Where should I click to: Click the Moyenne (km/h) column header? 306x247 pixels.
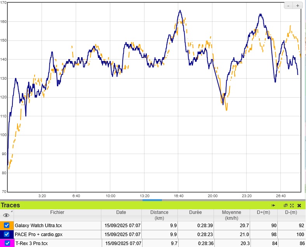[x=231, y=215]
